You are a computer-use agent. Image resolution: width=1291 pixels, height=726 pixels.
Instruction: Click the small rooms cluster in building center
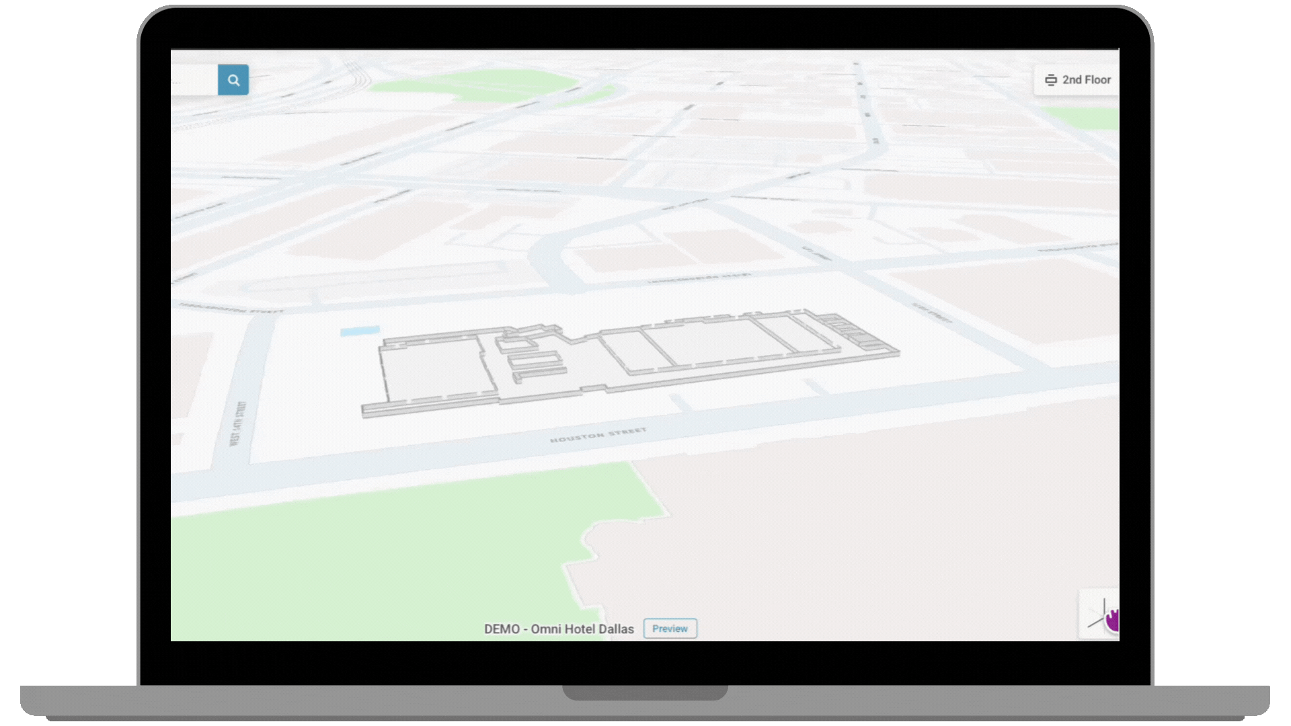tap(531, 360)
